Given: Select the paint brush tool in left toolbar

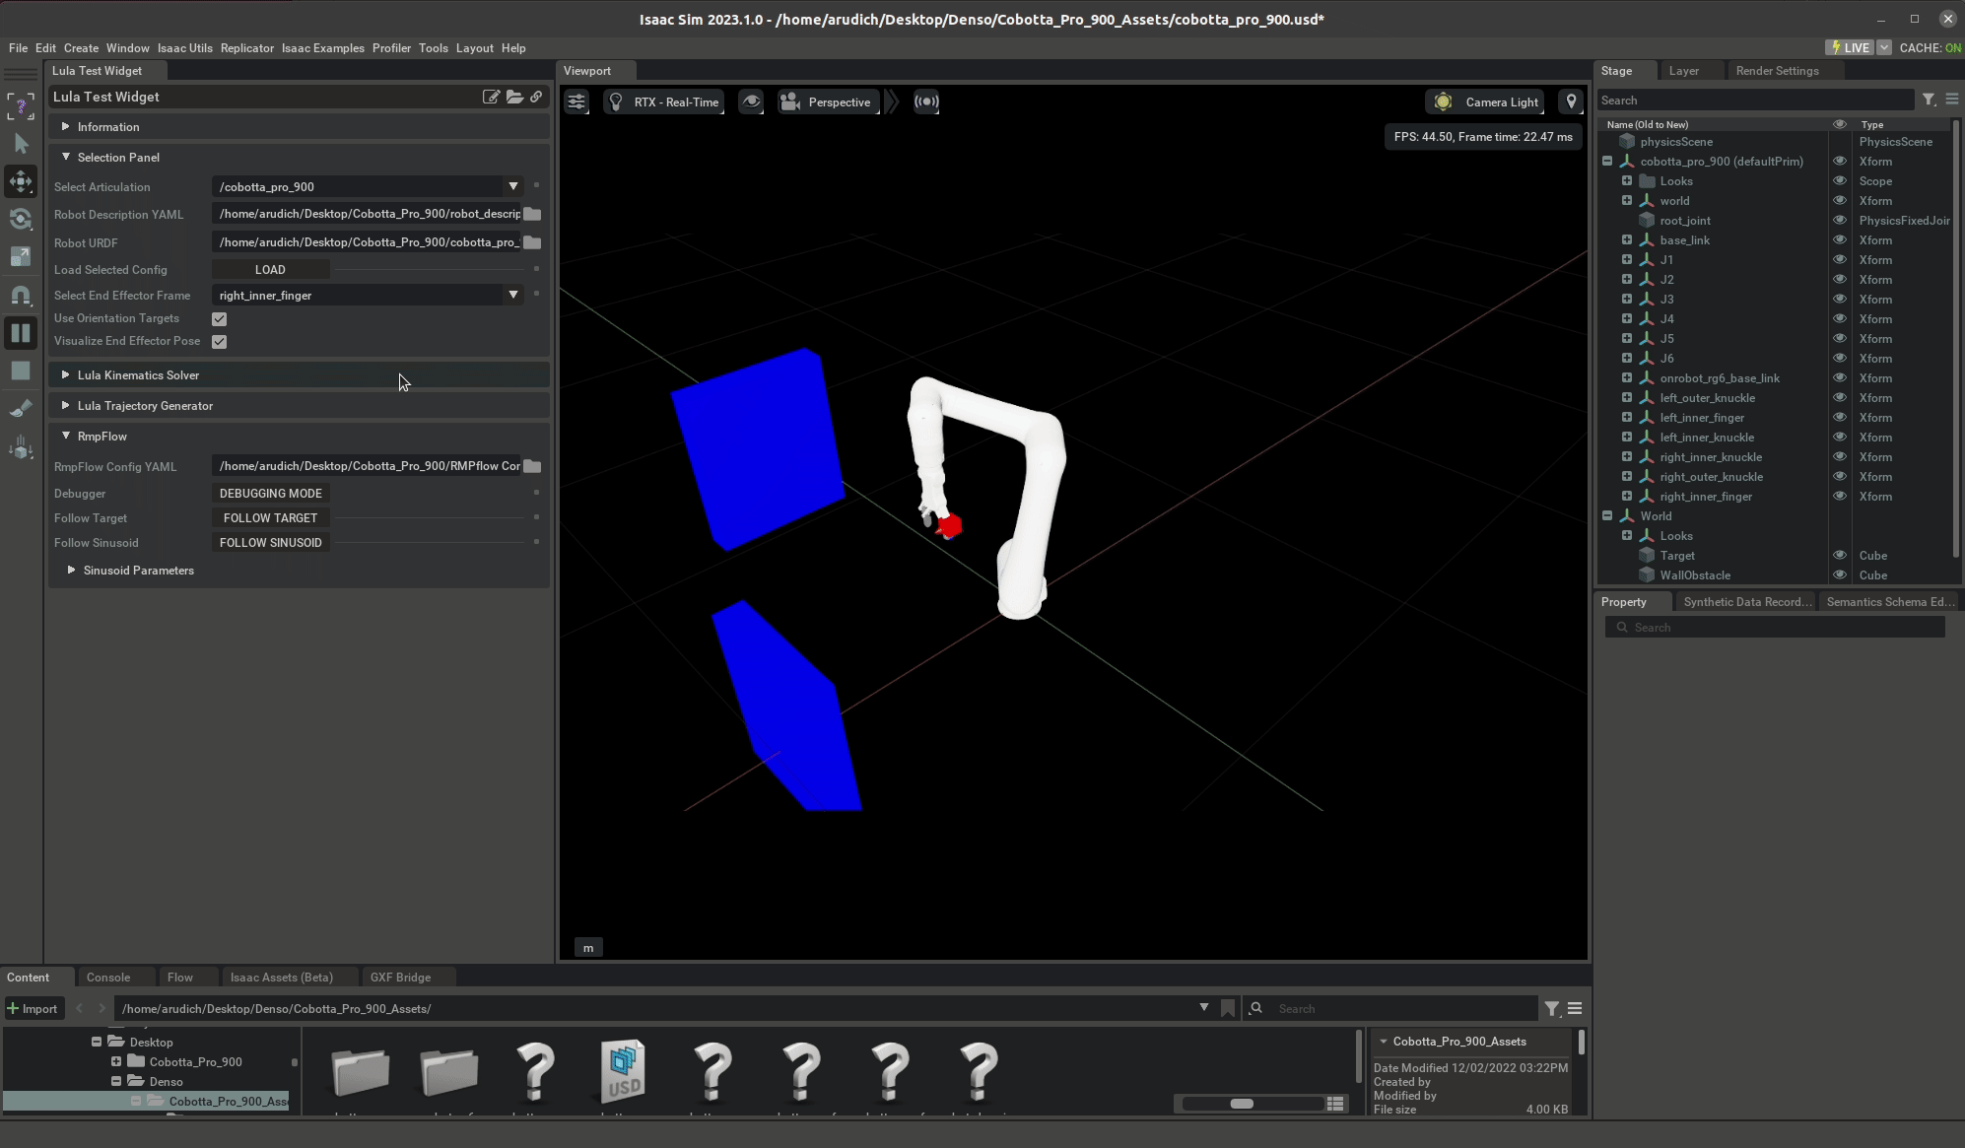Looking at the screenshot, I should pos(21,409).
